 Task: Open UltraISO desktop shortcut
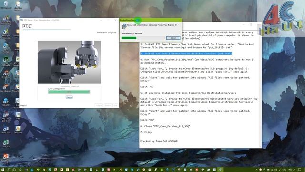[x=6, y=102]
